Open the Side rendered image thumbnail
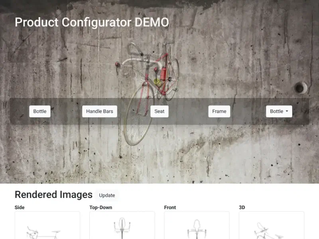 pyautogui.click(x=47, y=225)
